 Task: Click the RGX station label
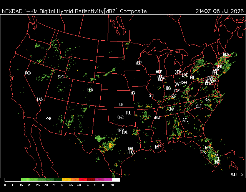tap(28, 73)
